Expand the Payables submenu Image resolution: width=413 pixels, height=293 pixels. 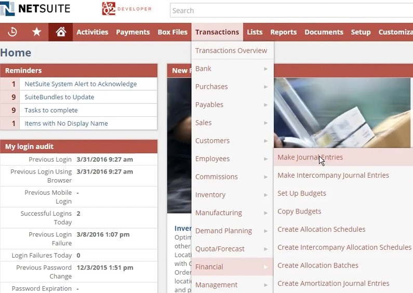pyautogui.click(x=233, y=104)
